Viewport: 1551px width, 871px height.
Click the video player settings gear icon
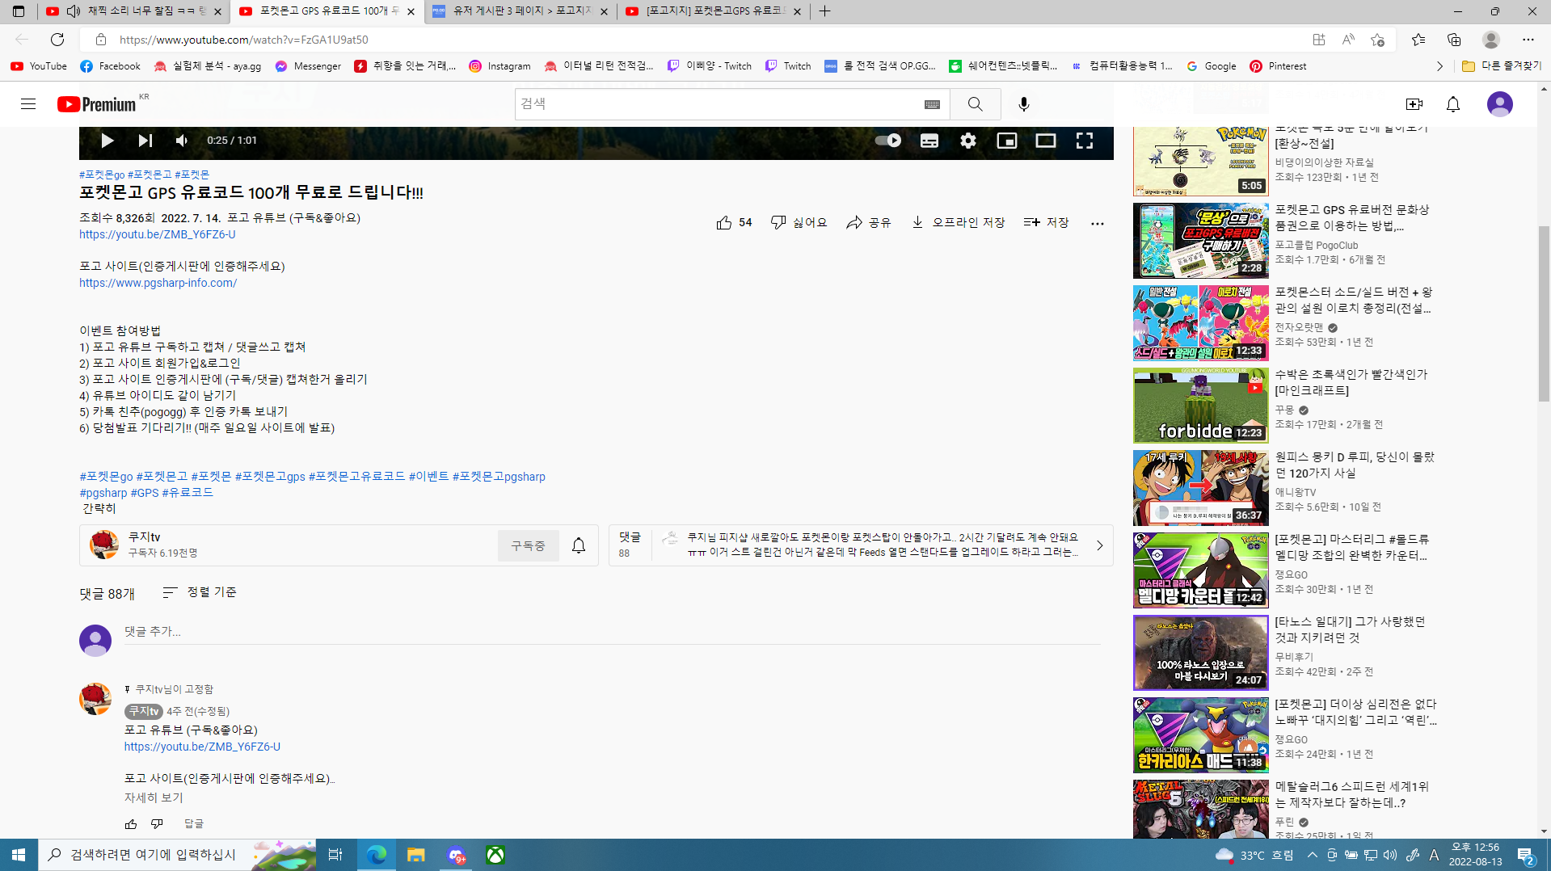[x=967, y=141]
